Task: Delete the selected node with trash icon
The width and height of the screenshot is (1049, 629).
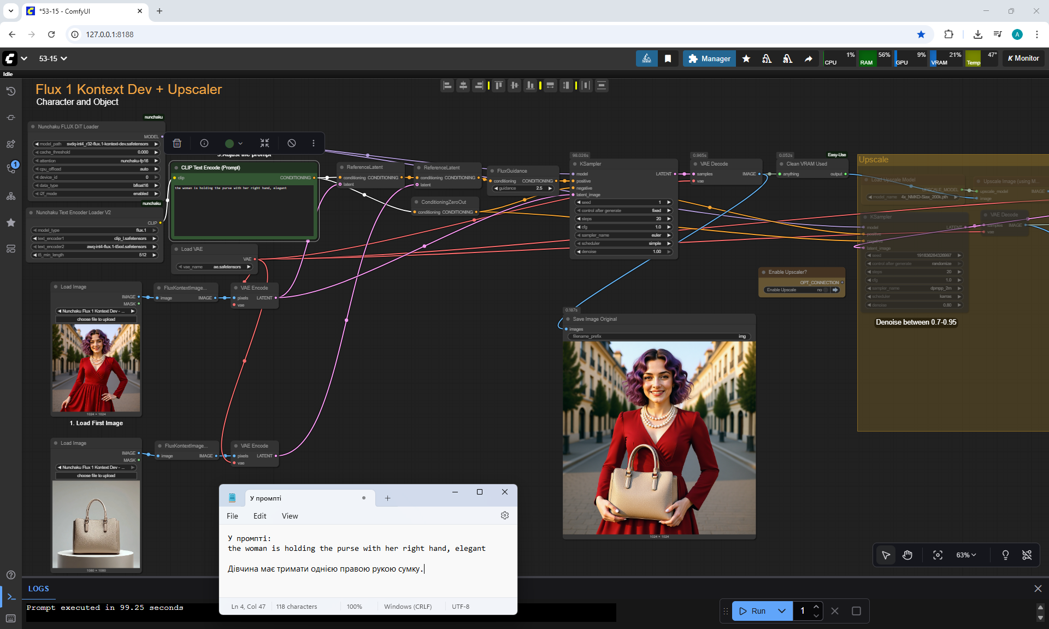Action: point(177,143)
